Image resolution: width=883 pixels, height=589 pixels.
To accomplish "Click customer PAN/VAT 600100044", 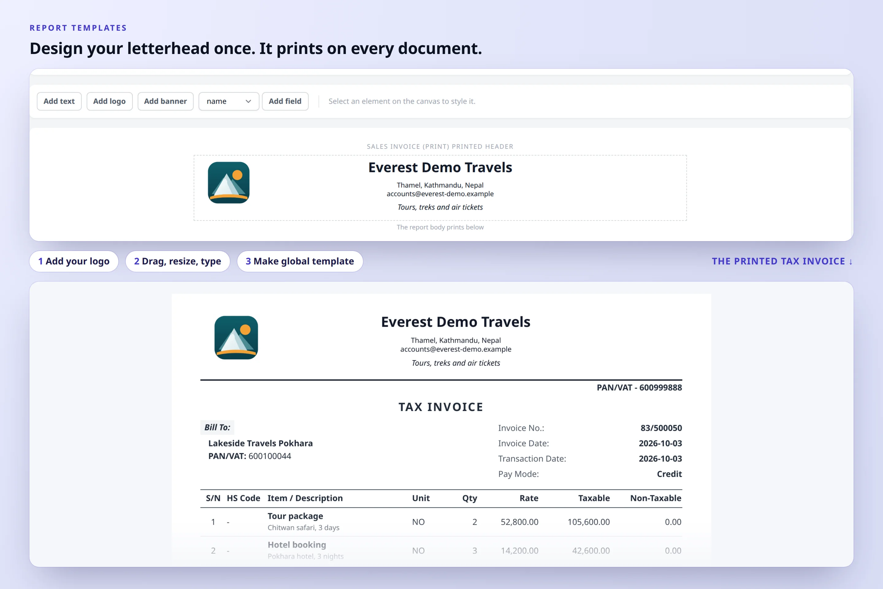I will click(250, 456).
